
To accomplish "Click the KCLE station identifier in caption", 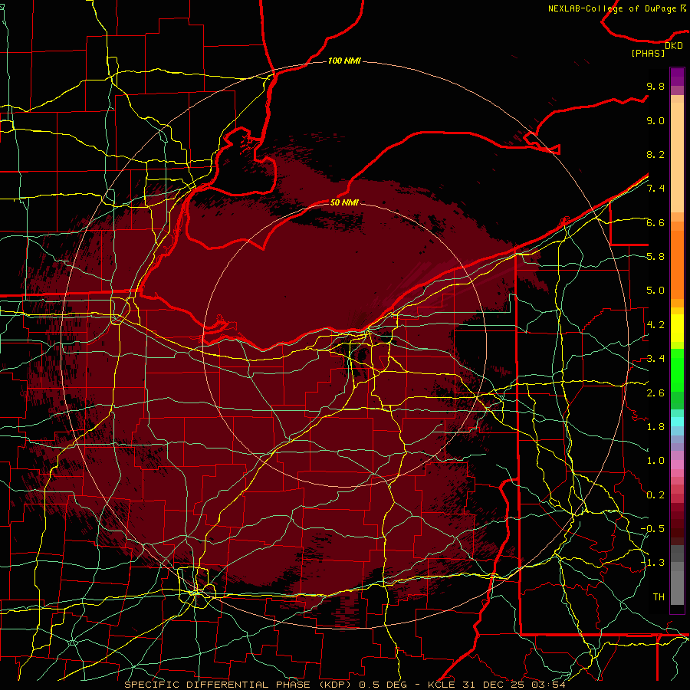I will [x=442, y=685].
